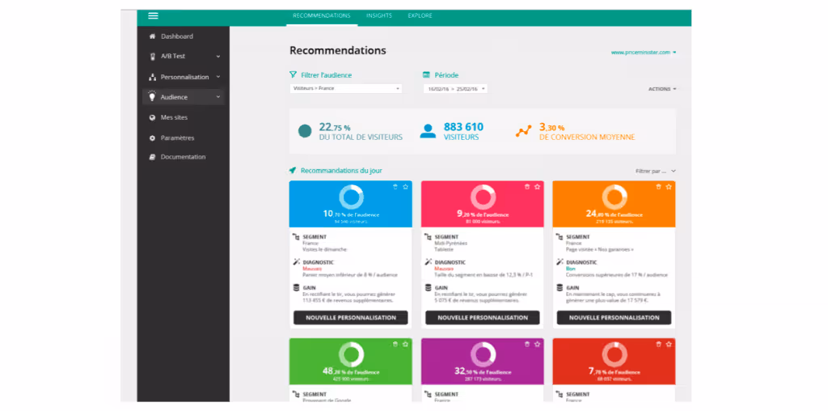Click the Dashboard home icon
Viewport: 828px width, 411px height.
(x=153, y=36)
